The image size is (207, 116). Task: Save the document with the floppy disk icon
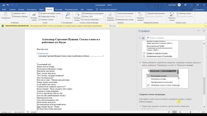(4, 5)
